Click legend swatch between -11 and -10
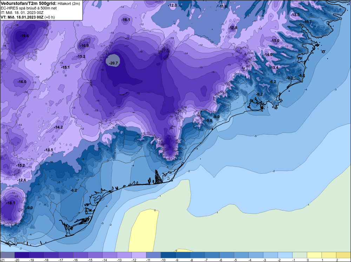351x262 pixels. point(154,255)
